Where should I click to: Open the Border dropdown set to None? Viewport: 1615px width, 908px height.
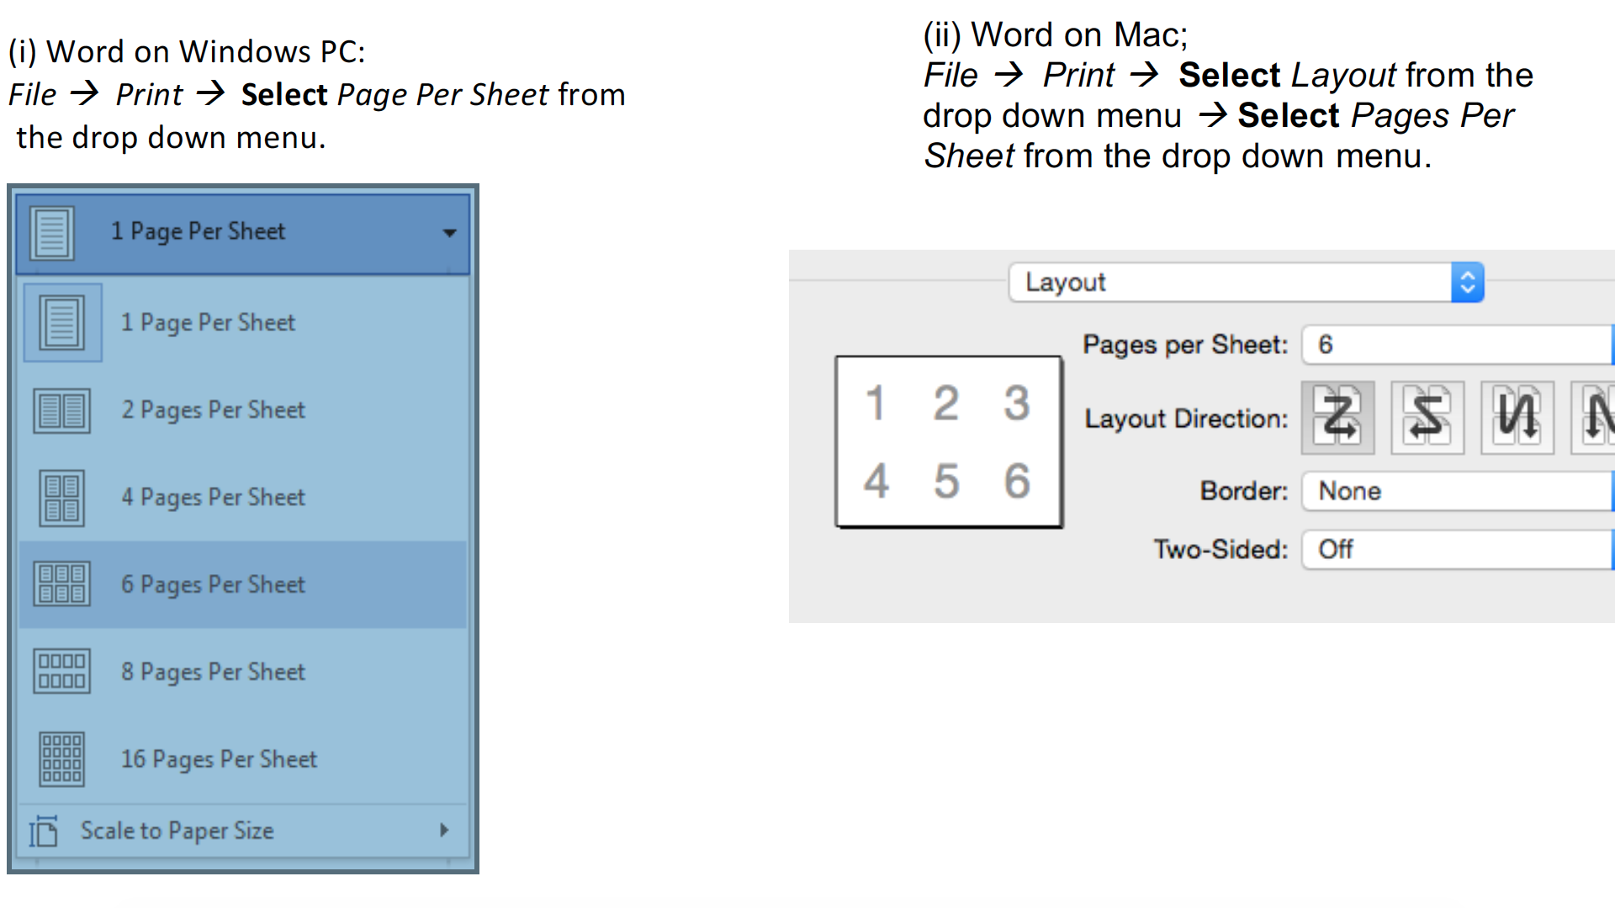pyautogui.click(x=1456, y=491)
